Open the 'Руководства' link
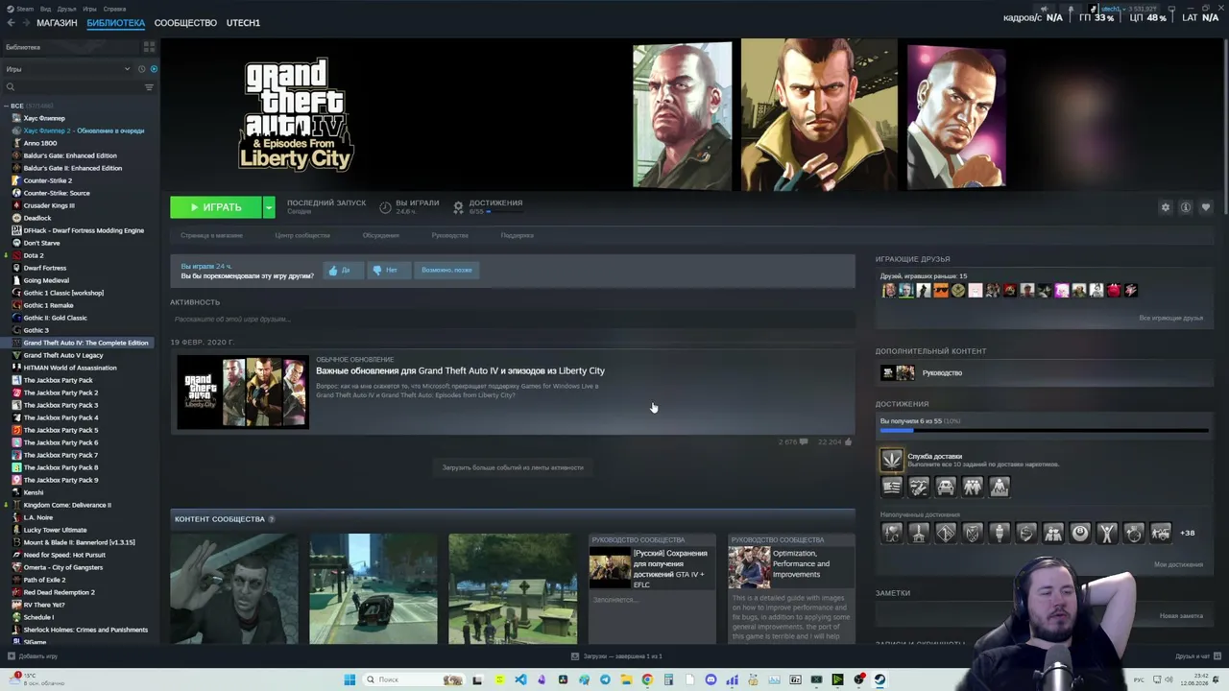Image resolution: width=1229 pixels, height=691 pixels. pos(450,235)
